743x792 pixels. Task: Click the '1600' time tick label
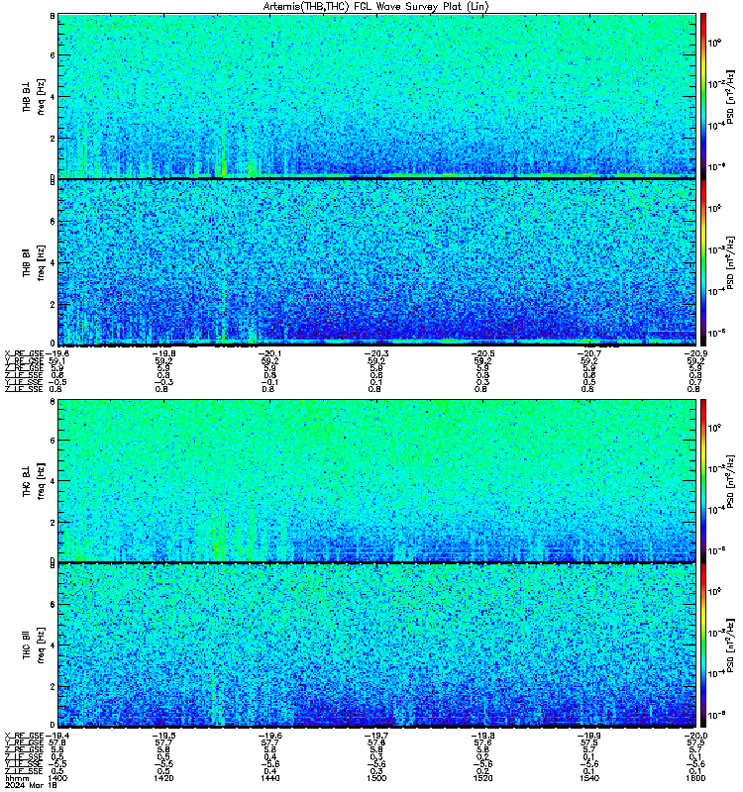[x=695, y=778]
